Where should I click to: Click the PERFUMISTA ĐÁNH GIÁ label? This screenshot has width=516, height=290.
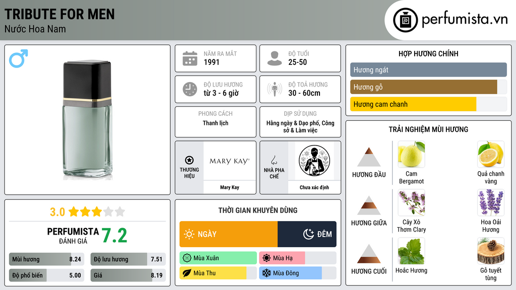(73, 236)
